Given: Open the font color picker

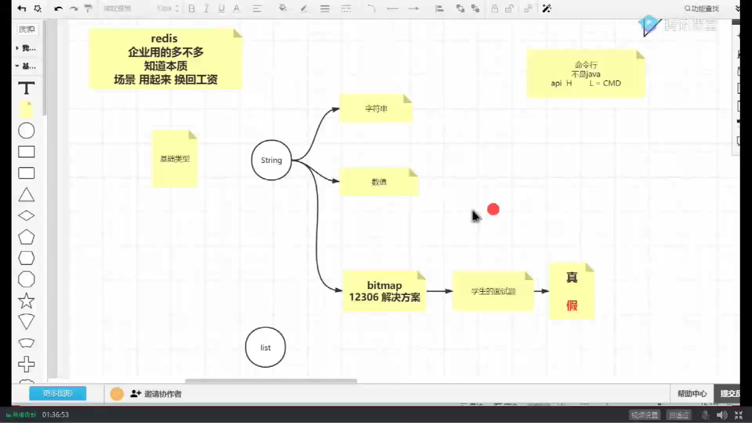Looking at the screenshot, I should pos(237,9).
